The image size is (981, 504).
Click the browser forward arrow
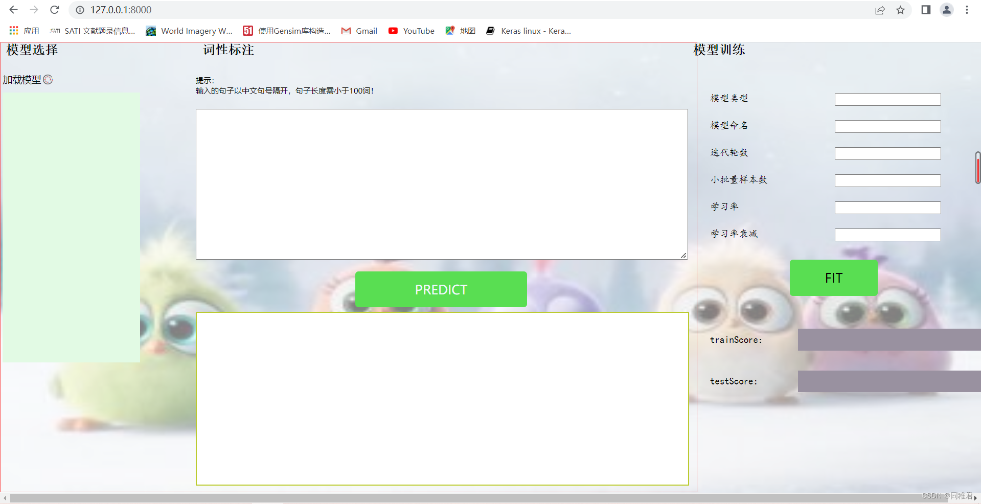[x=34, y=10]
